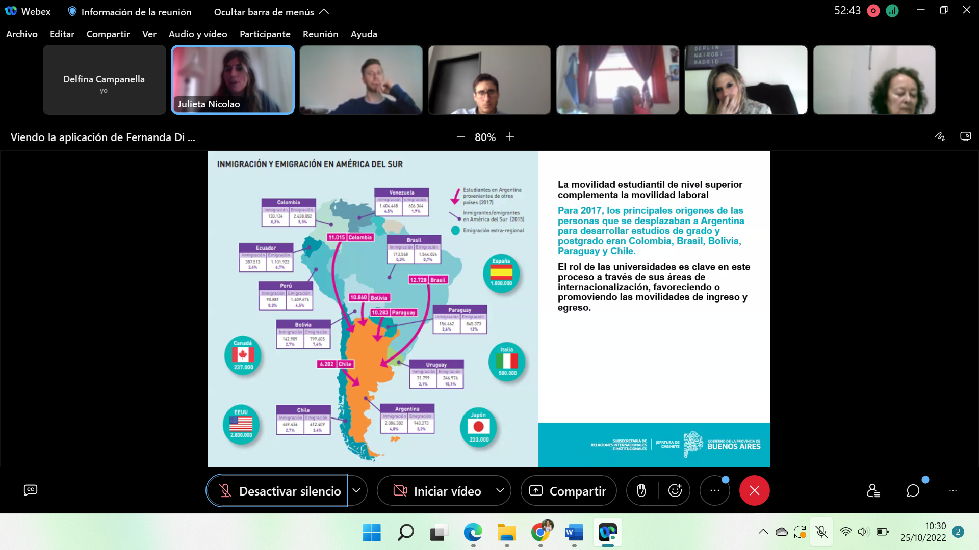Enable closed captions icon
The image size is (979, 550).
point(31,490)
